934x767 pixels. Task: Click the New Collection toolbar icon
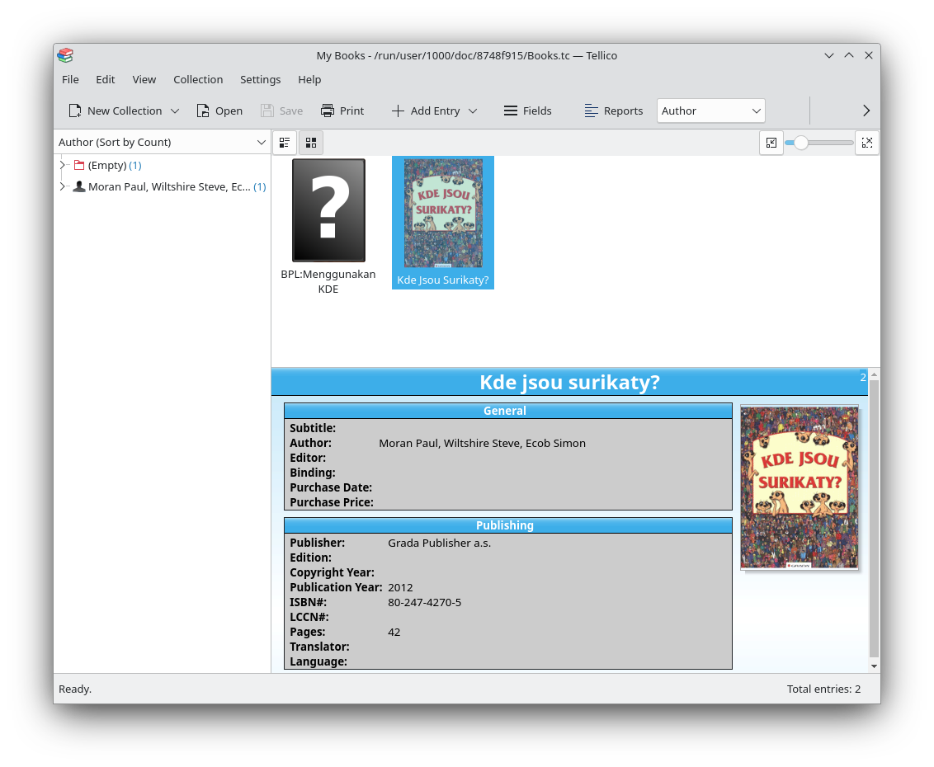[x=75, y=111]
